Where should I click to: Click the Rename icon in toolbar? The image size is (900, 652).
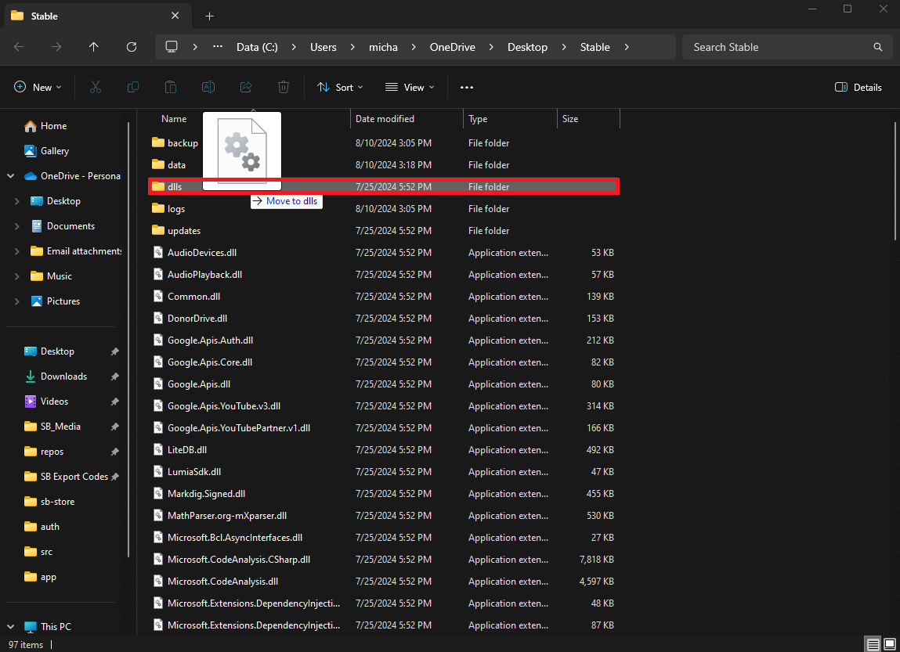coord(208,88)
